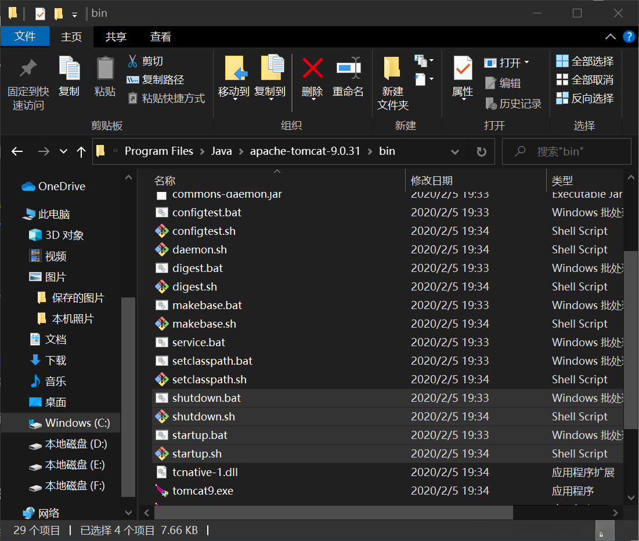Select the Cut (剪切) scissors command

coord(145,61)
